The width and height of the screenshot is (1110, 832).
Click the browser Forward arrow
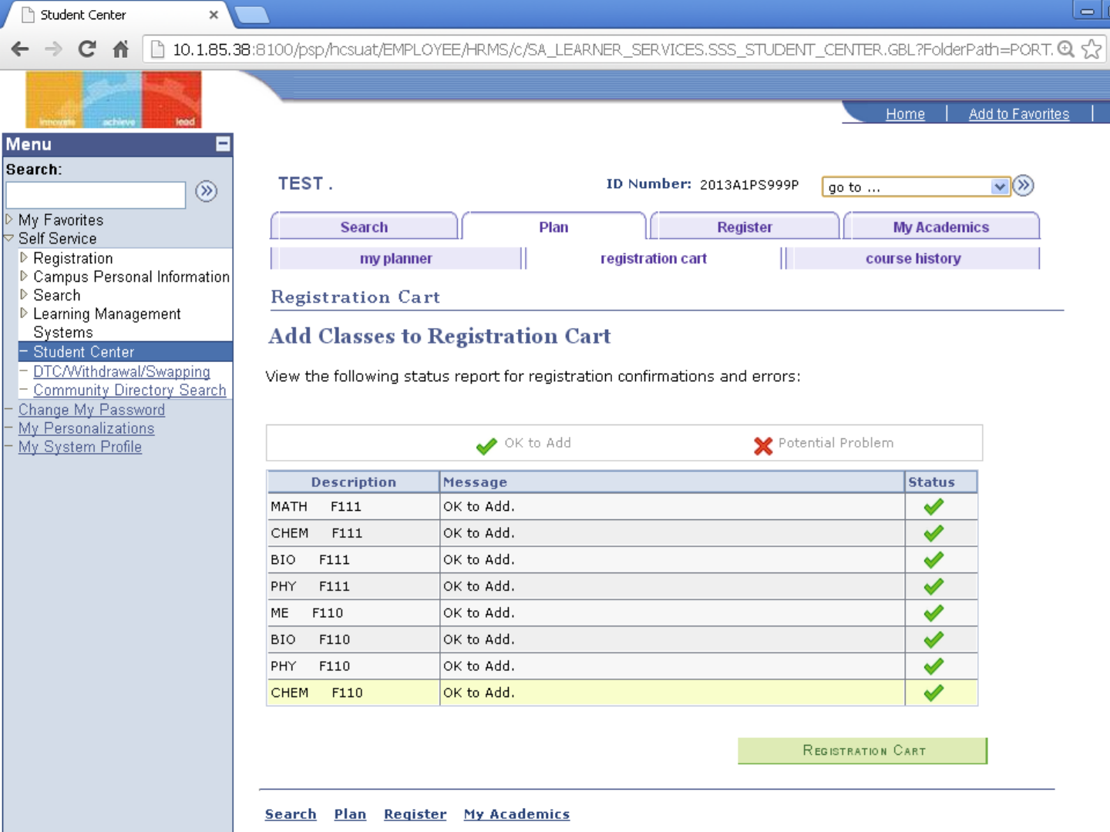pyautogui.click(x=53, y=49)
